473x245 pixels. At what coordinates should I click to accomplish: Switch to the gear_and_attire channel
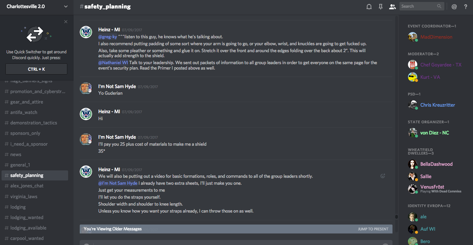(27, 102)
